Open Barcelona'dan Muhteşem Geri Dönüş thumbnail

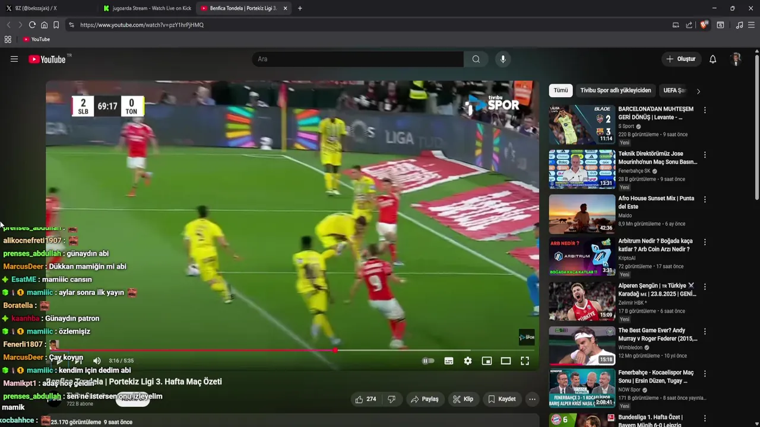[582, 125]
